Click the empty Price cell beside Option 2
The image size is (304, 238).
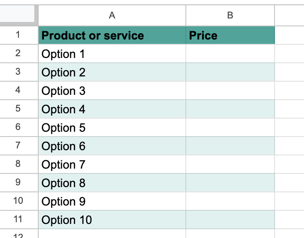point(230,72)
